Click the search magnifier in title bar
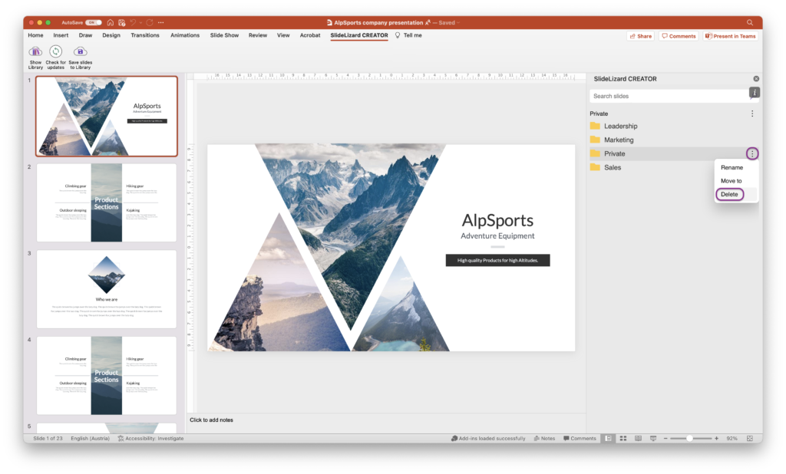The height and width of the screenshot is (474, 786). 750,22
